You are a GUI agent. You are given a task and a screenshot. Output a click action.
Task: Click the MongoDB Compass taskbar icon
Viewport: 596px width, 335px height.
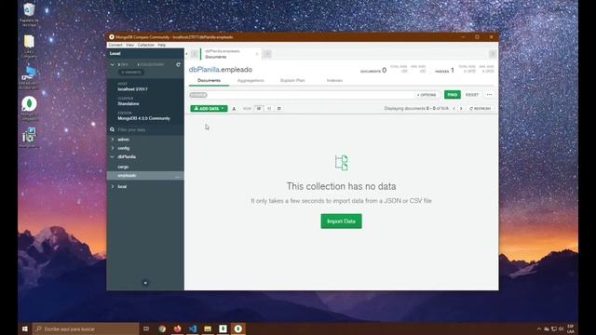pos(238,328)
